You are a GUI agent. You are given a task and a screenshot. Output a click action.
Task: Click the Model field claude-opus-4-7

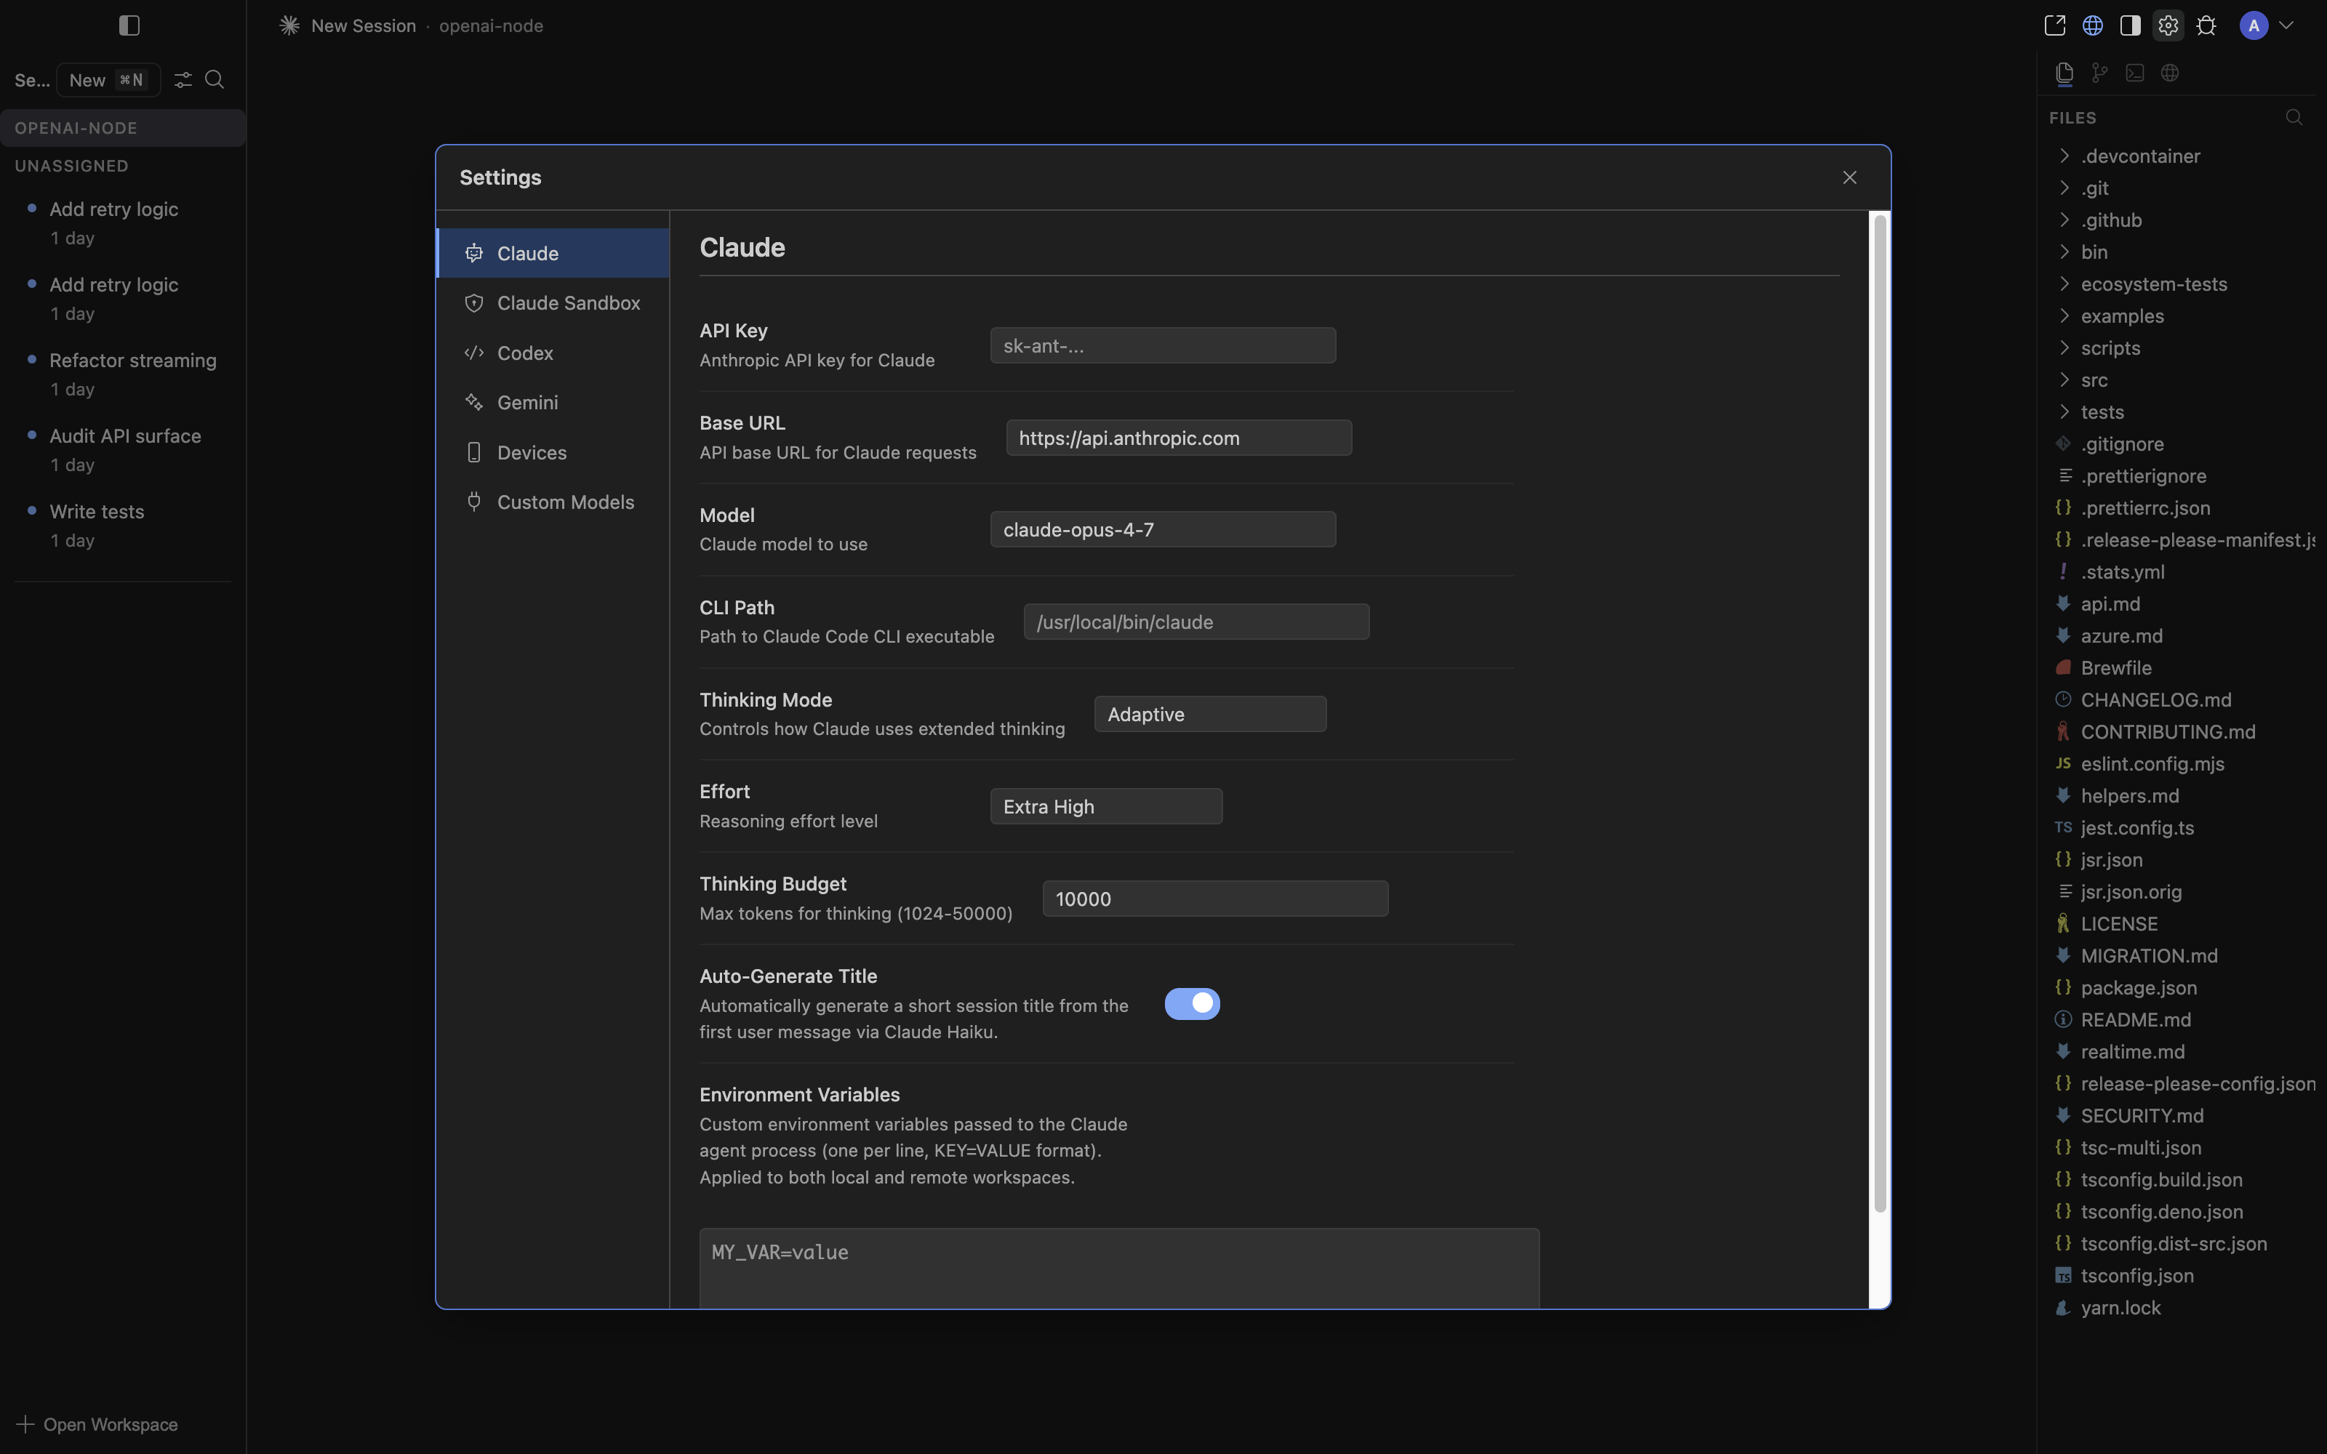[1163, 530]
